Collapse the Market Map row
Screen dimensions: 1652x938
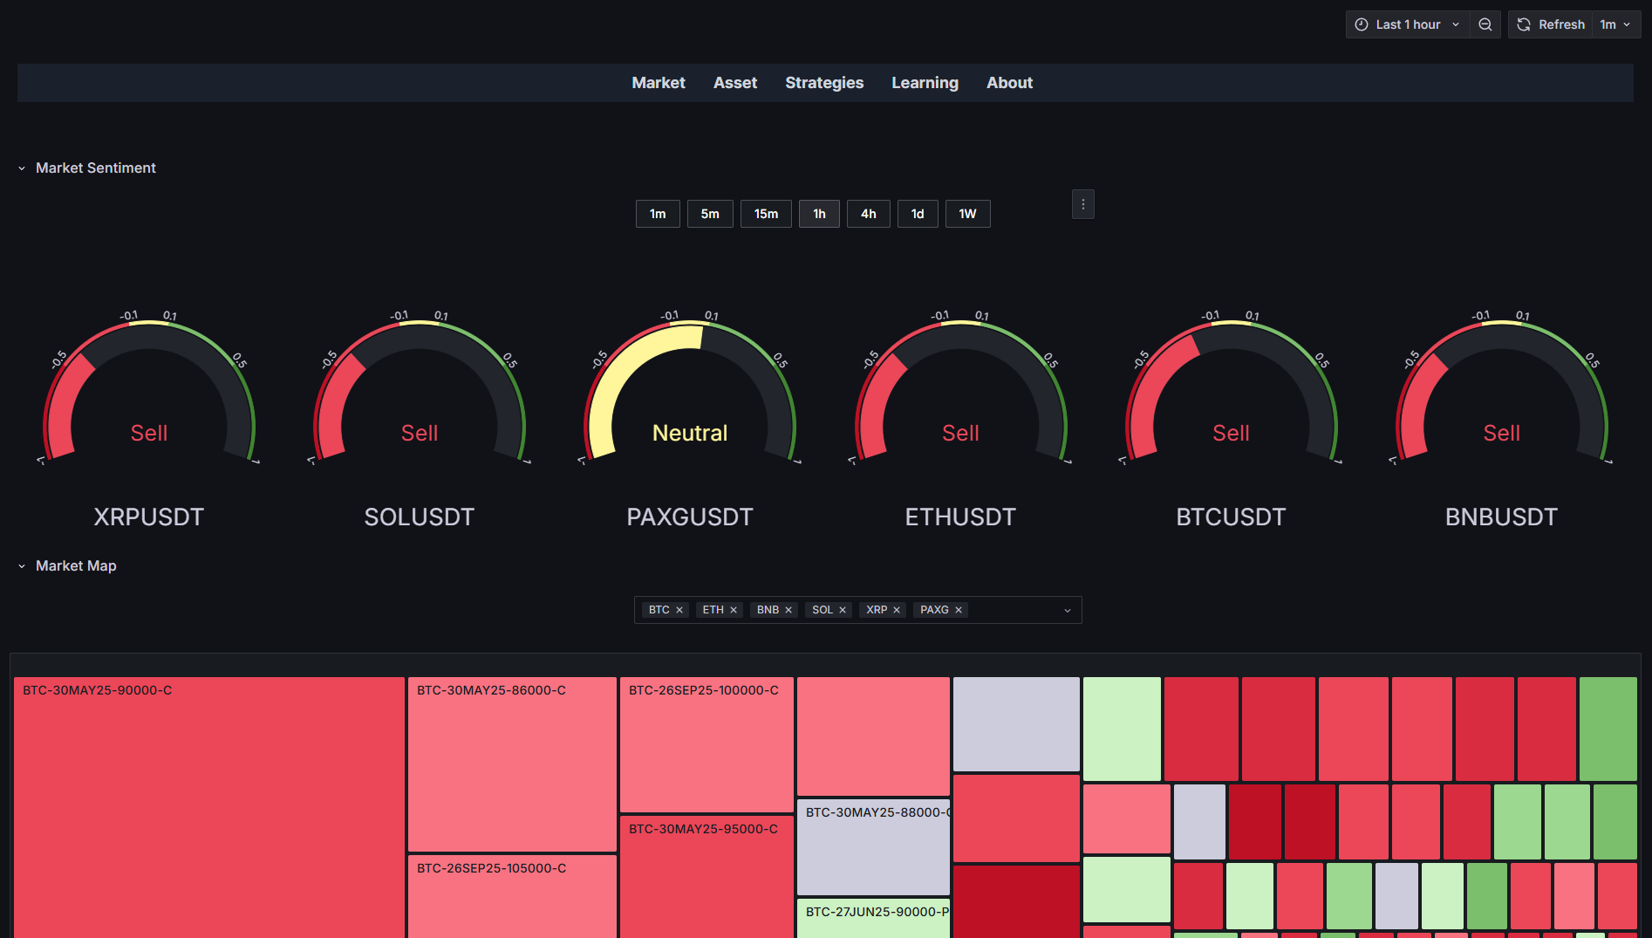tap(22, 566)
